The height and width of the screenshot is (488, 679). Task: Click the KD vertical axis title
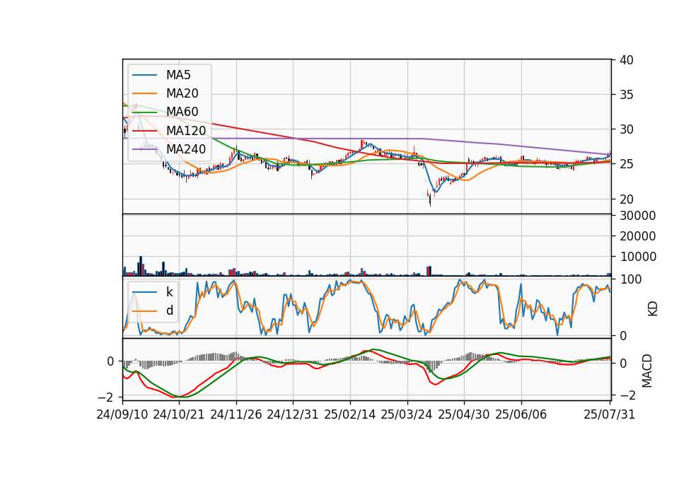[x=653, y=308]
